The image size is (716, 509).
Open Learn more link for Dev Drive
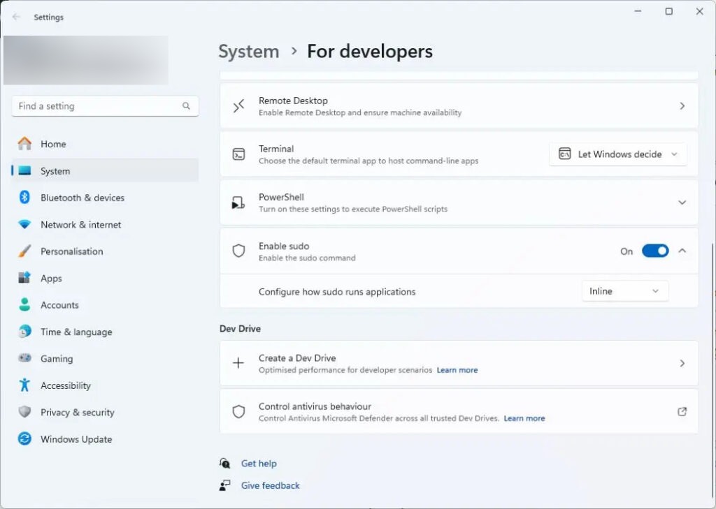457,370
